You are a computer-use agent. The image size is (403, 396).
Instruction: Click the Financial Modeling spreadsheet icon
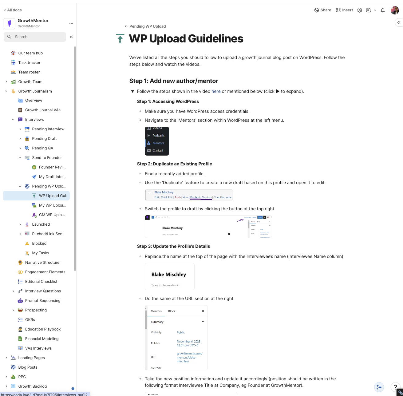(20, 339)
